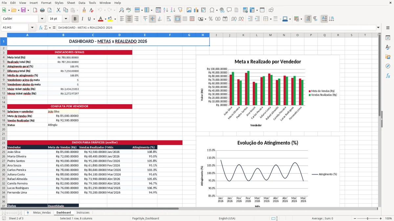The image size is (394, 221).
Task: Toggle Center Horizontally alignment
Action: [129, 19]
